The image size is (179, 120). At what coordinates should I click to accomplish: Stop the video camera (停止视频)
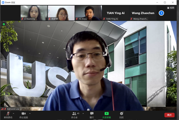(x=23, y=115)
